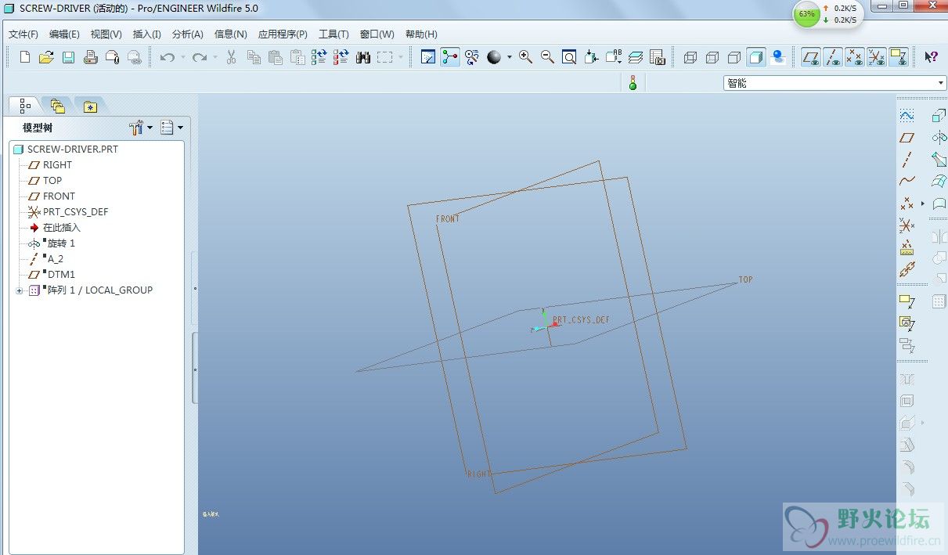Click the Zoom In magnifier

click(x=525, y=57)
